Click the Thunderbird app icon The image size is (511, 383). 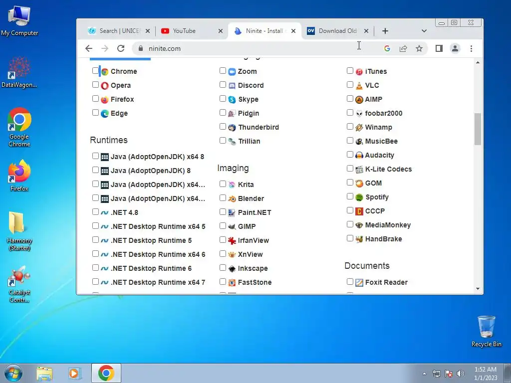point(232,128)
